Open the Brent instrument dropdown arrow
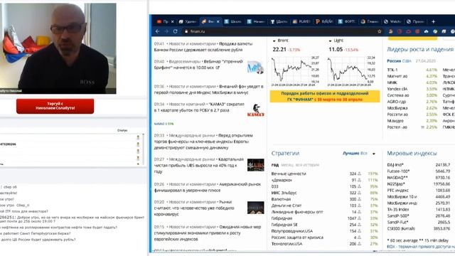The image size is (455, 256). 274,41
